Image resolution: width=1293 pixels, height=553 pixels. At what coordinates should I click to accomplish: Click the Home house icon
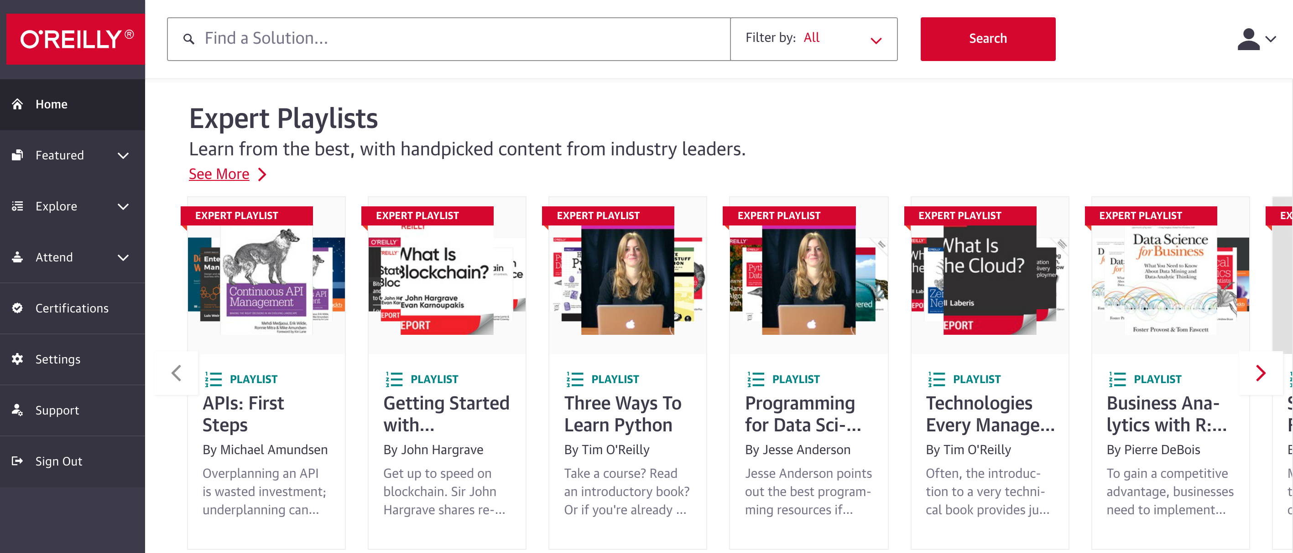[x=18, y=104]
